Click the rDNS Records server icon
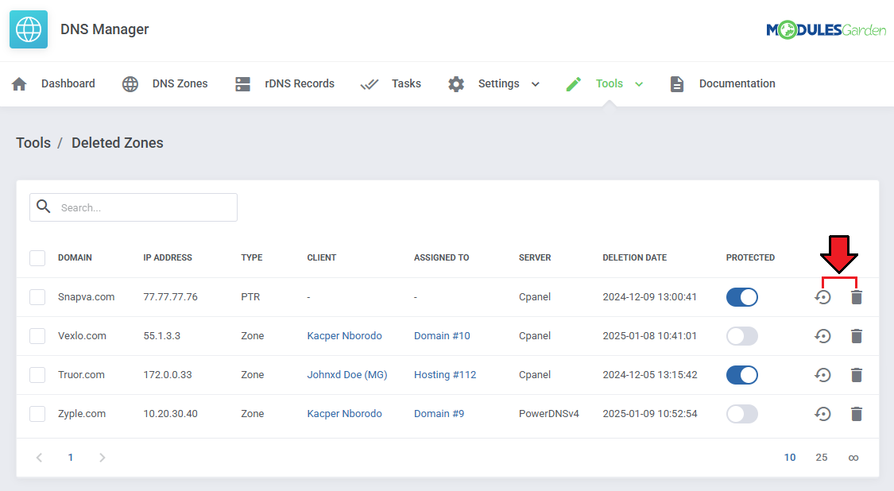 point(243,84)
